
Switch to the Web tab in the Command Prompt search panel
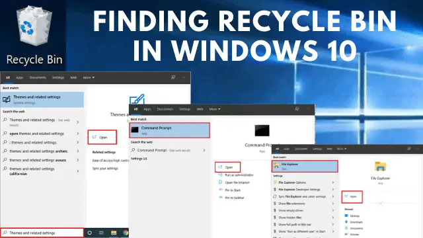point(200,109)
